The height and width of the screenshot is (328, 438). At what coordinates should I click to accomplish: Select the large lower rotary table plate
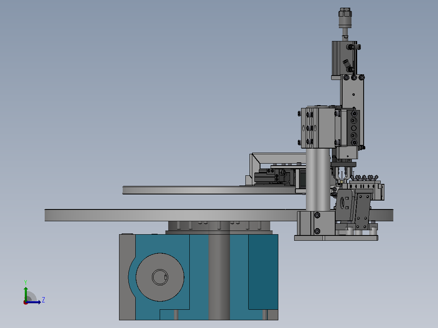point(219,215)
